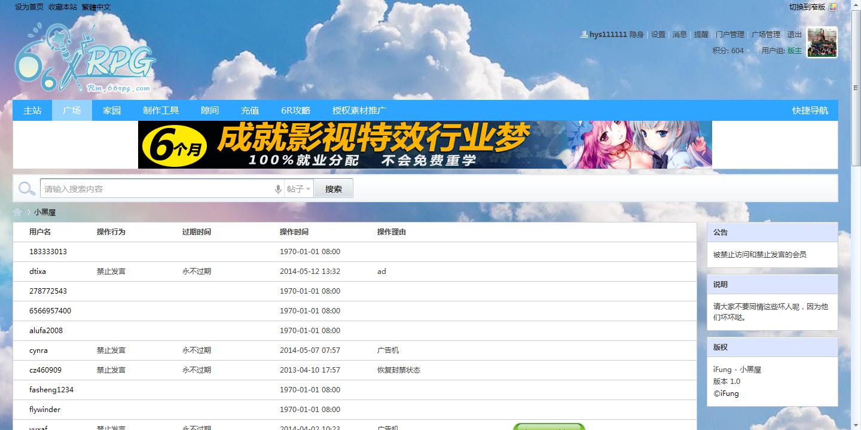Click the colorful style switcher icon
861x430 pixels.
(x=833, y=7)
